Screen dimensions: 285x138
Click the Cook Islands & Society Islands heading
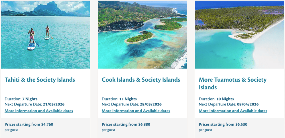[x=141, y=80]
